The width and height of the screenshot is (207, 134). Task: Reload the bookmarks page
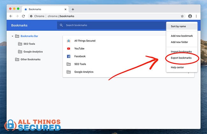tap(23, 16)
